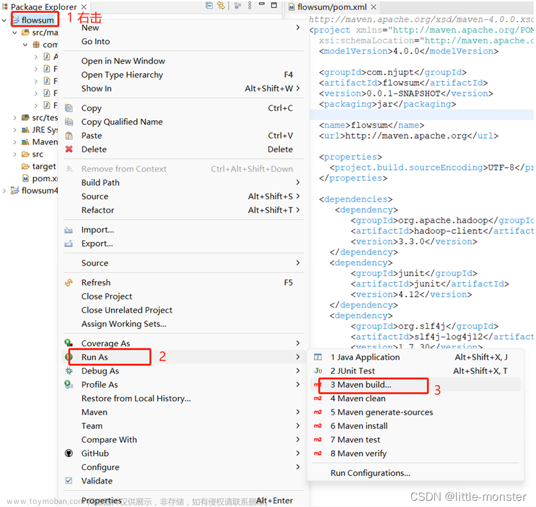Choose Close Project
This screenshot has width=536, height=507.
point(183,296)
